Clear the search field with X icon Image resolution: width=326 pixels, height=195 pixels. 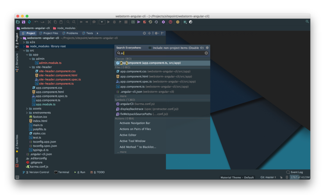[206, 53]
